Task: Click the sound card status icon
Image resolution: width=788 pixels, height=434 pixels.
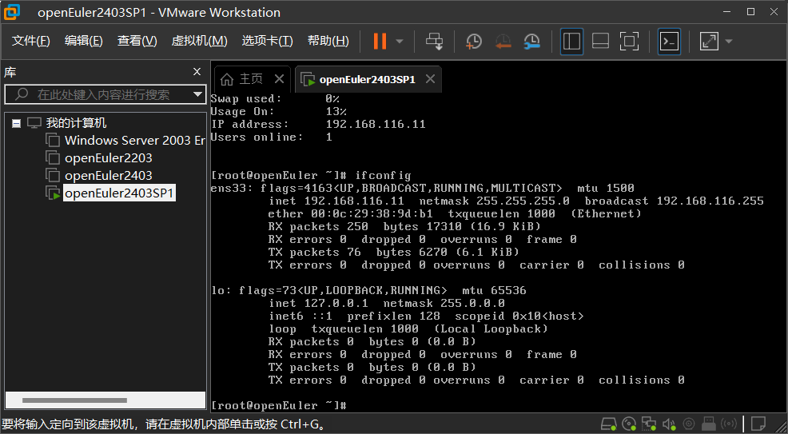Action: (x=668, y=424)
